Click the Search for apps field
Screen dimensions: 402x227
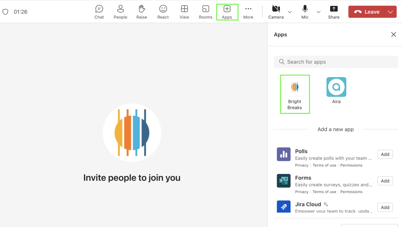tap(336, 62)
